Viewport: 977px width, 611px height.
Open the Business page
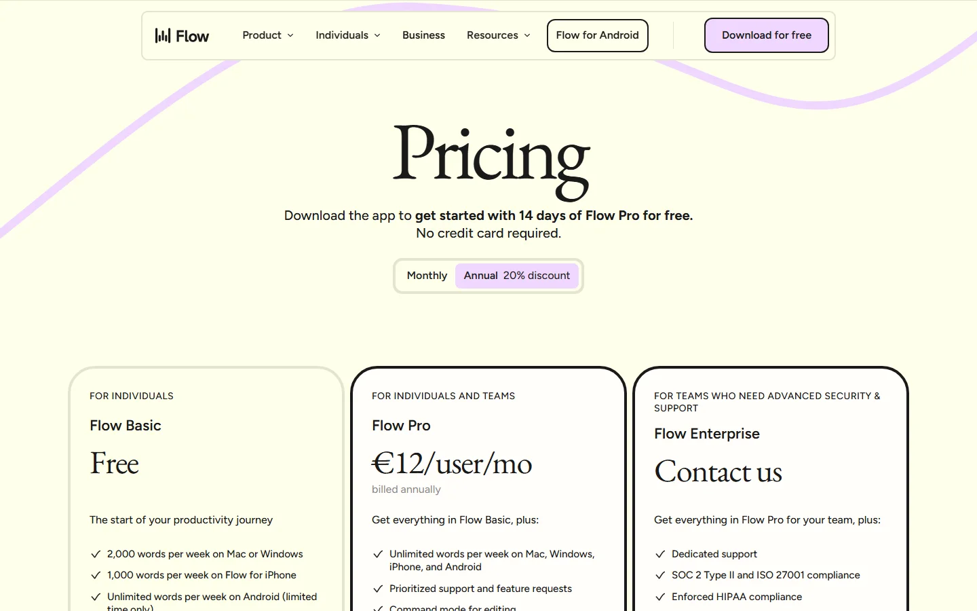click(423, 35)
